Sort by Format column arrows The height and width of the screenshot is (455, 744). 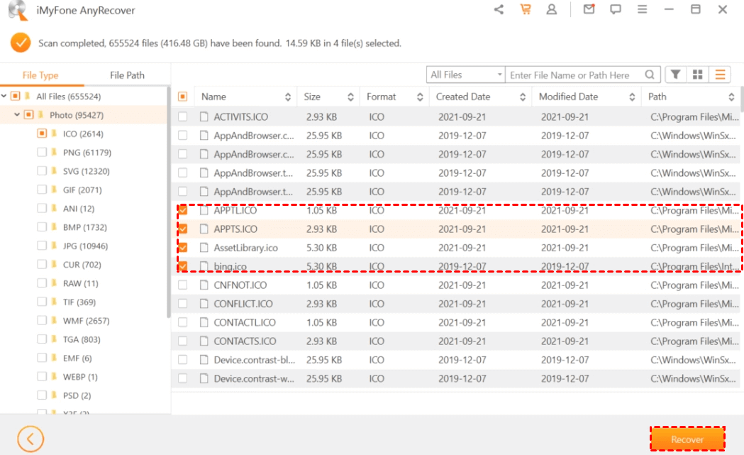point(420,97)
